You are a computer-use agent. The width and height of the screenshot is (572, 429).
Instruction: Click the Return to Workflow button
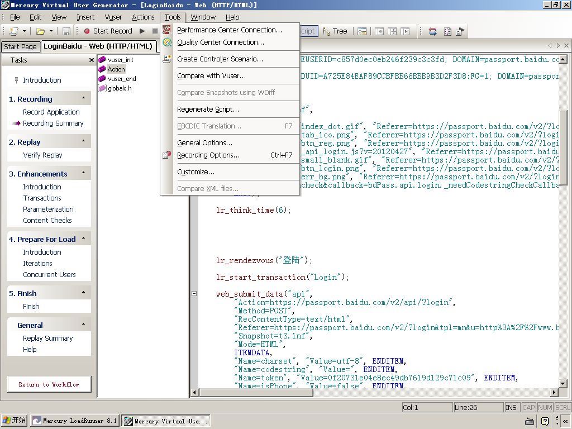click(49, 384)
